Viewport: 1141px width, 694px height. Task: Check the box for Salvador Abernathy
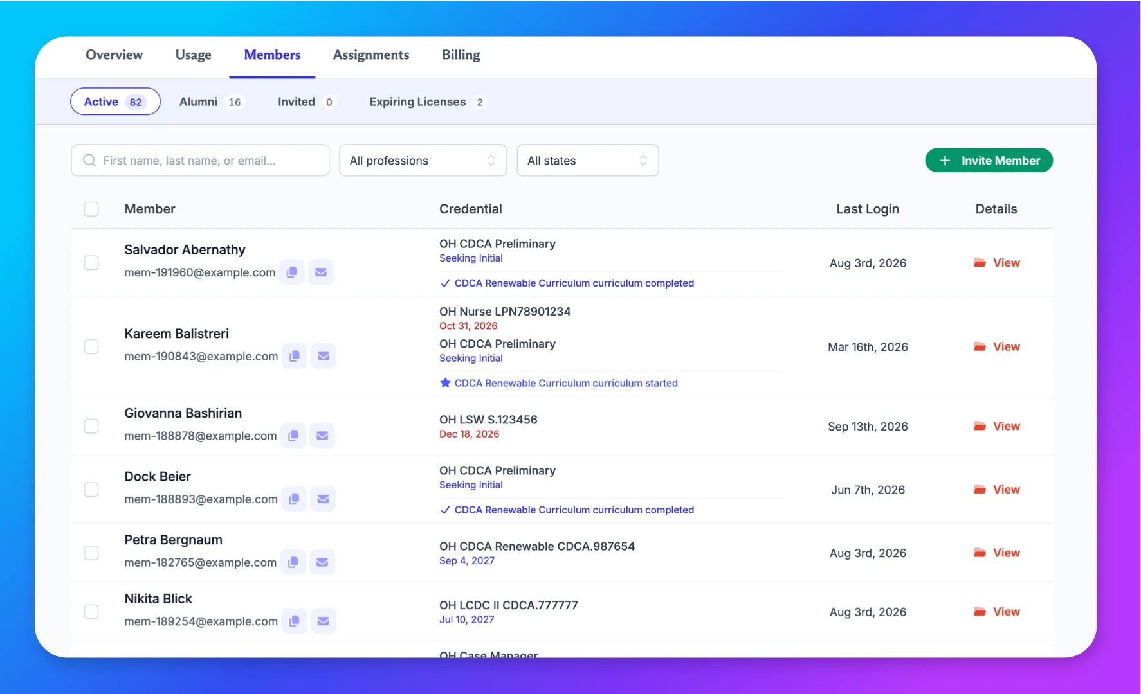(91, 263)
